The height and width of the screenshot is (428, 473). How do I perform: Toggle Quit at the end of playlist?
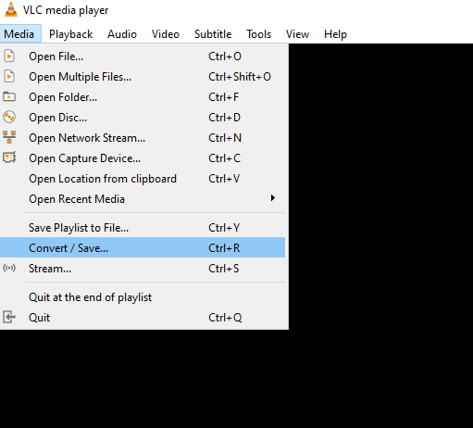coord(143,297)
